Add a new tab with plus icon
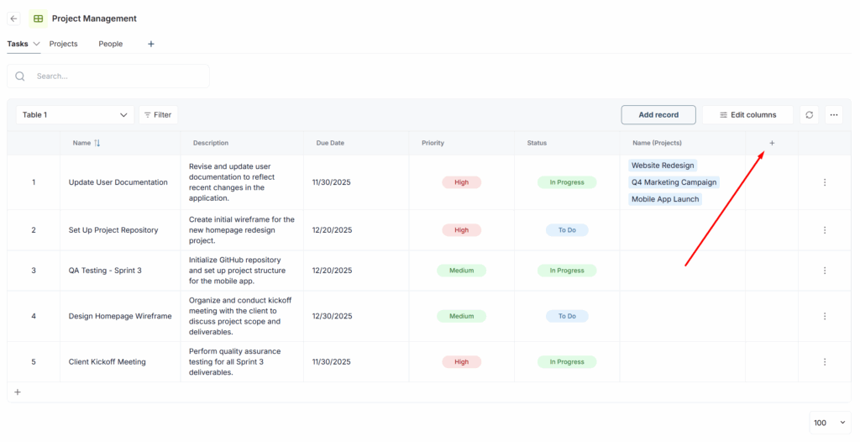The width and height of the screenshot is (860, 442). pyautogui.click(x=151, y=44)
